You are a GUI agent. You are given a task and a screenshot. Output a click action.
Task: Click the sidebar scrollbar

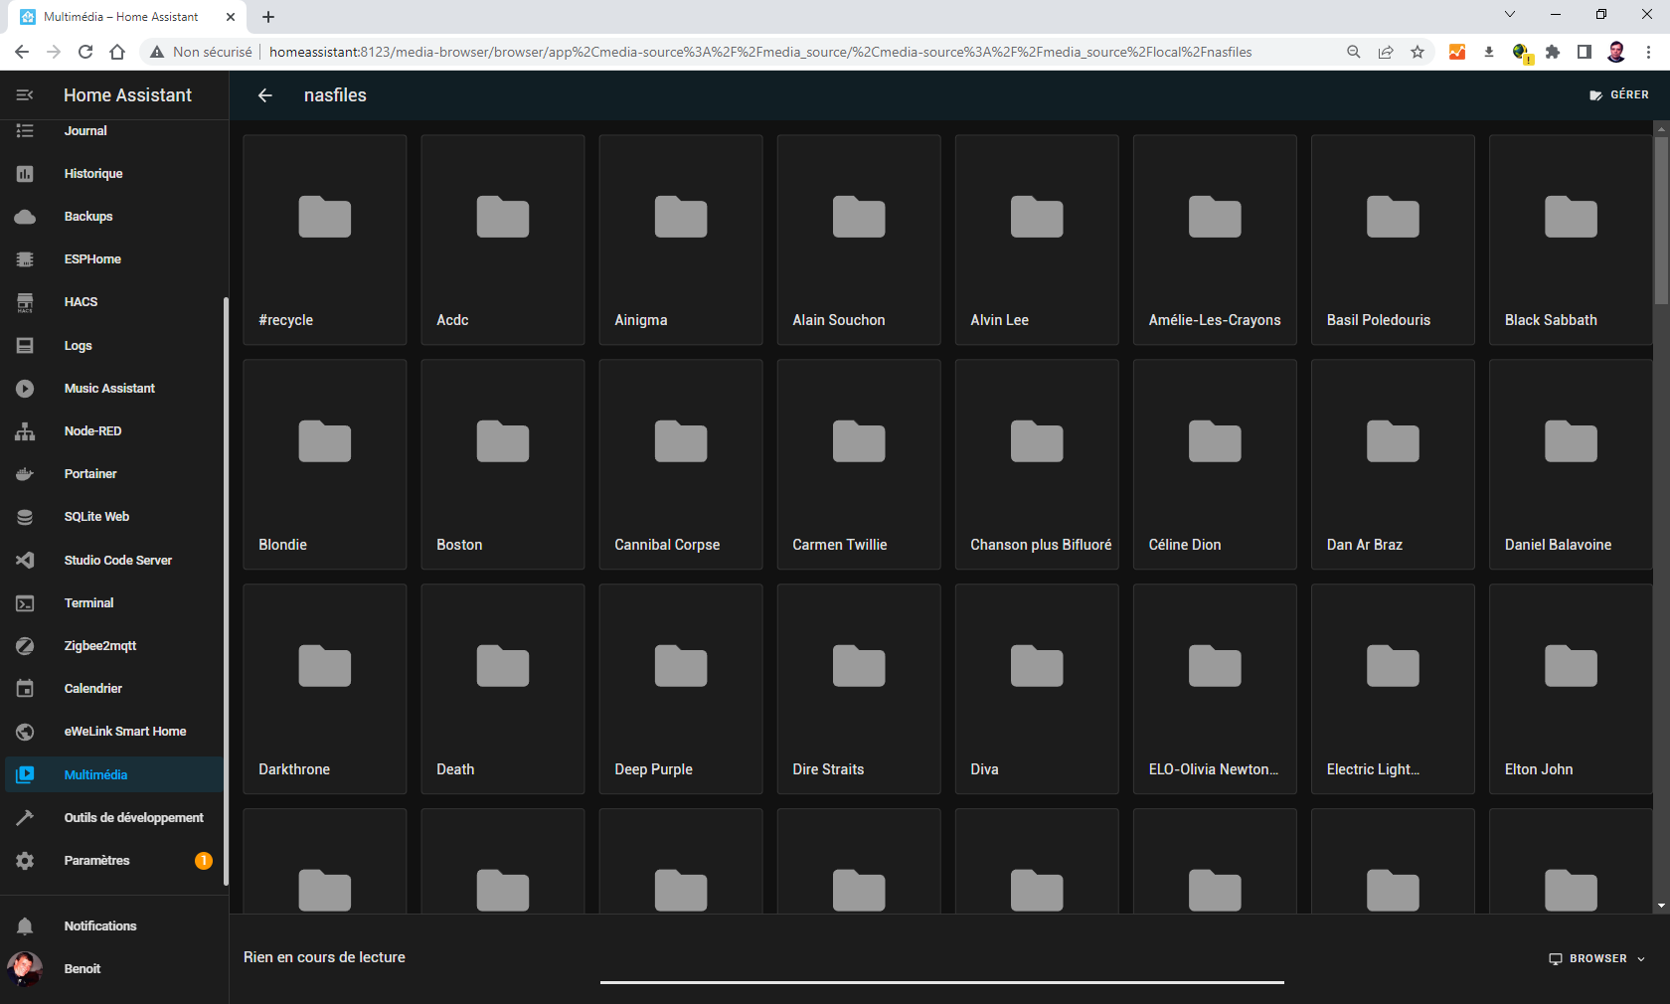pos(226,590)
